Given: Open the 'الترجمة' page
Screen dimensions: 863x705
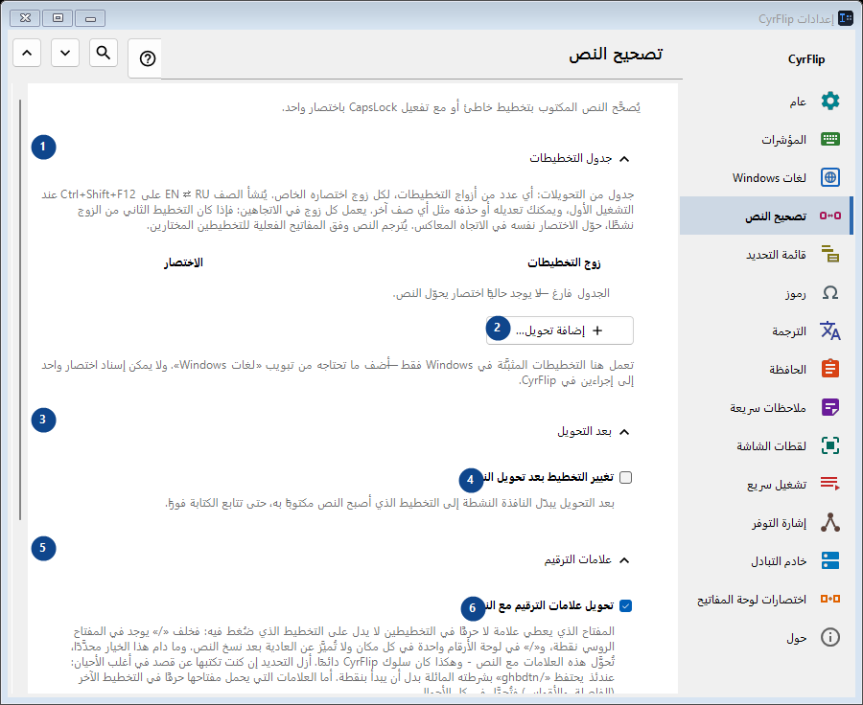Looking at the screenshot, I should click(x=765, y=330).
